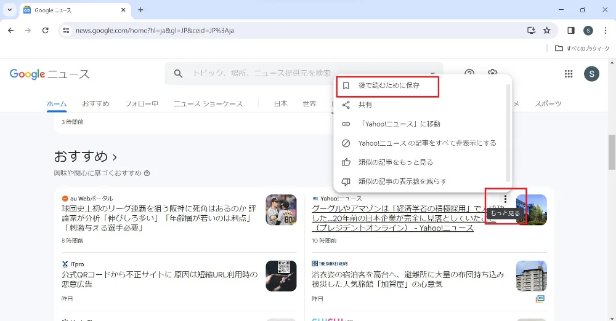Click the thumbs-down icon in the menu
616x321 pixels.
(346, 181)
